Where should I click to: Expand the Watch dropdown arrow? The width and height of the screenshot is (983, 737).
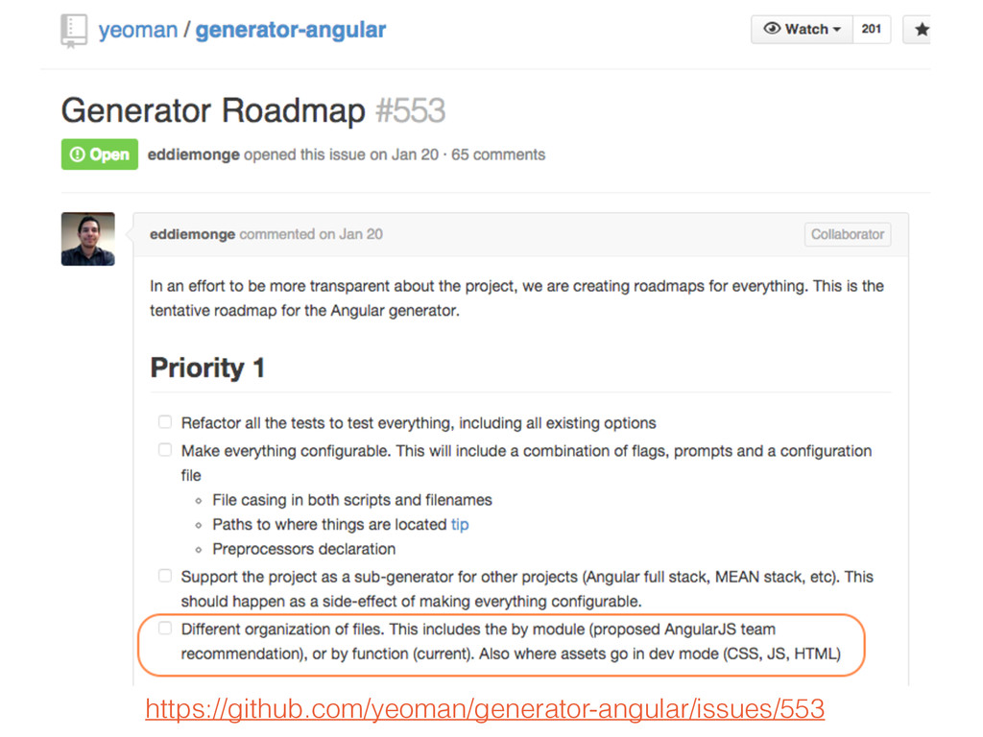coord(837,30)
